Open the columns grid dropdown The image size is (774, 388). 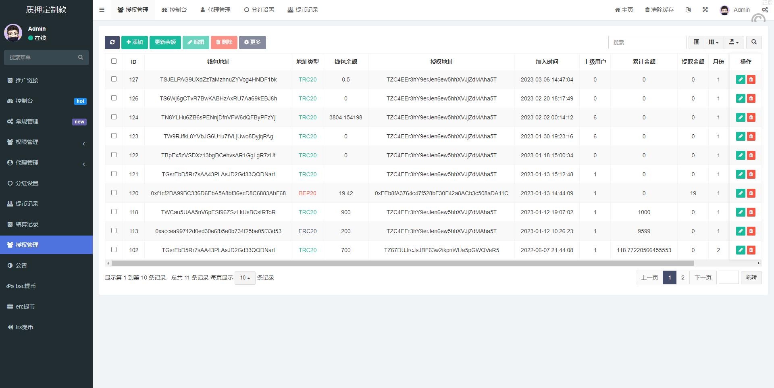(714, 42)
